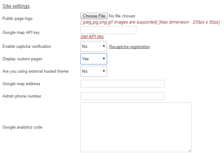Image resolution: width=224 pixels, height=155 pixels.
Task: Click the Site settings heading
Action: click(x=16, y=6)
